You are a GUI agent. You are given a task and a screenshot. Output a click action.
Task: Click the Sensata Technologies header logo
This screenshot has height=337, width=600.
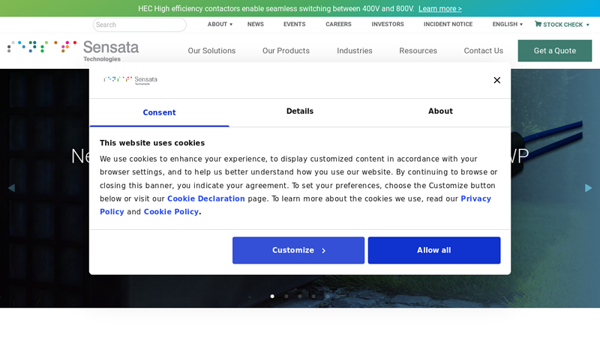coord(73,51)
